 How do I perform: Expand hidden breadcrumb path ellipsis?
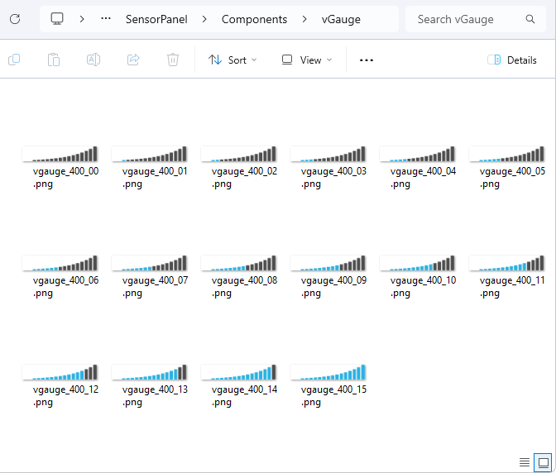(106, 19)
